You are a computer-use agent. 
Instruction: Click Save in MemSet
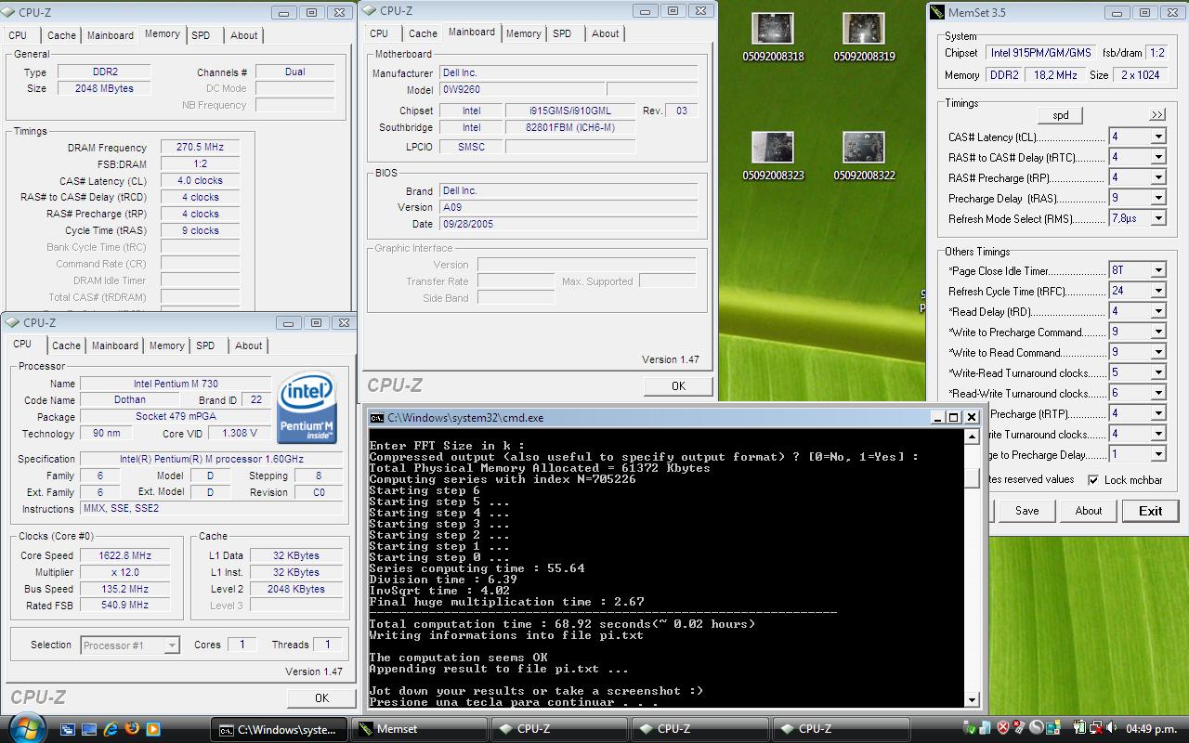pyautogui.click(x=1026, y=511)
